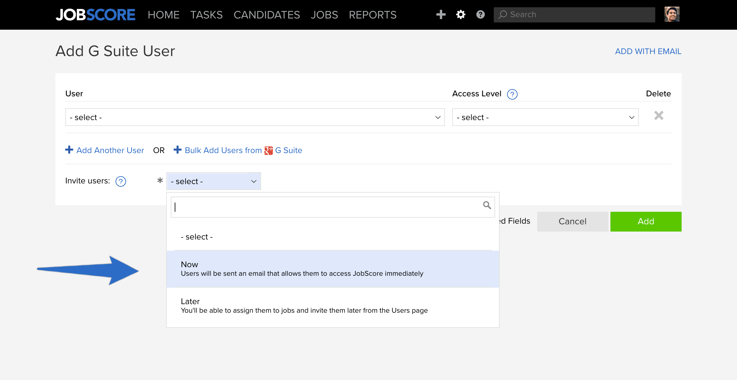Click the magnifier icon in dropdown search
This screenshot has height=380, width=737.
click(487, 205)
